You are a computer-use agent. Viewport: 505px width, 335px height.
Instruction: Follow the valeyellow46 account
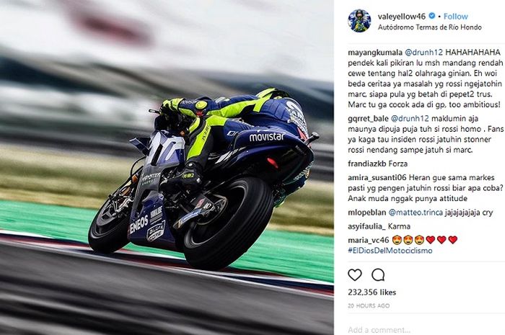[455, 17]
